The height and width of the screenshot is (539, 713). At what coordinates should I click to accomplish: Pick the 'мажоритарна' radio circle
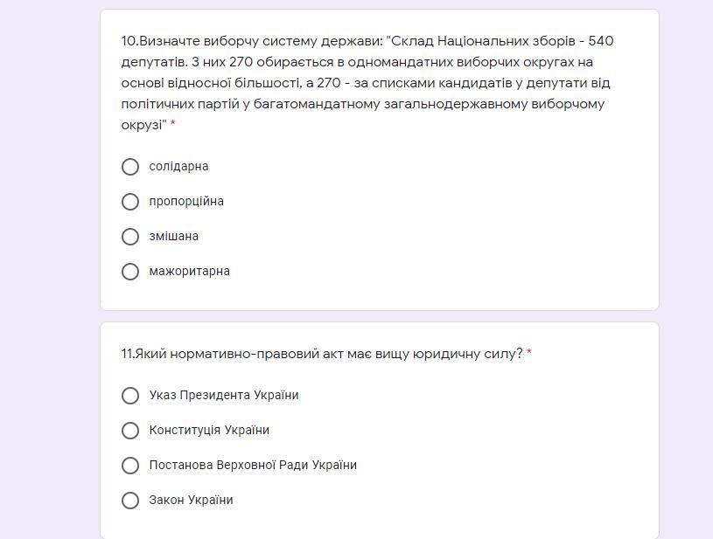[130, 272]
